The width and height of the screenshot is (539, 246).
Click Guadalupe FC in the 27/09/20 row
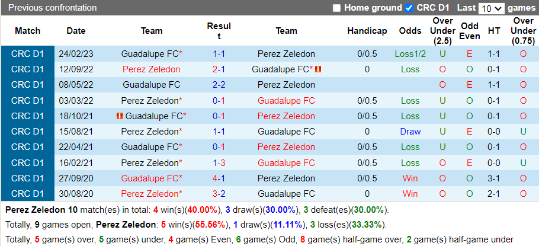point(149,178)
